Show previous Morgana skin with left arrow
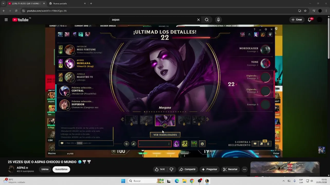 [122, 119]
